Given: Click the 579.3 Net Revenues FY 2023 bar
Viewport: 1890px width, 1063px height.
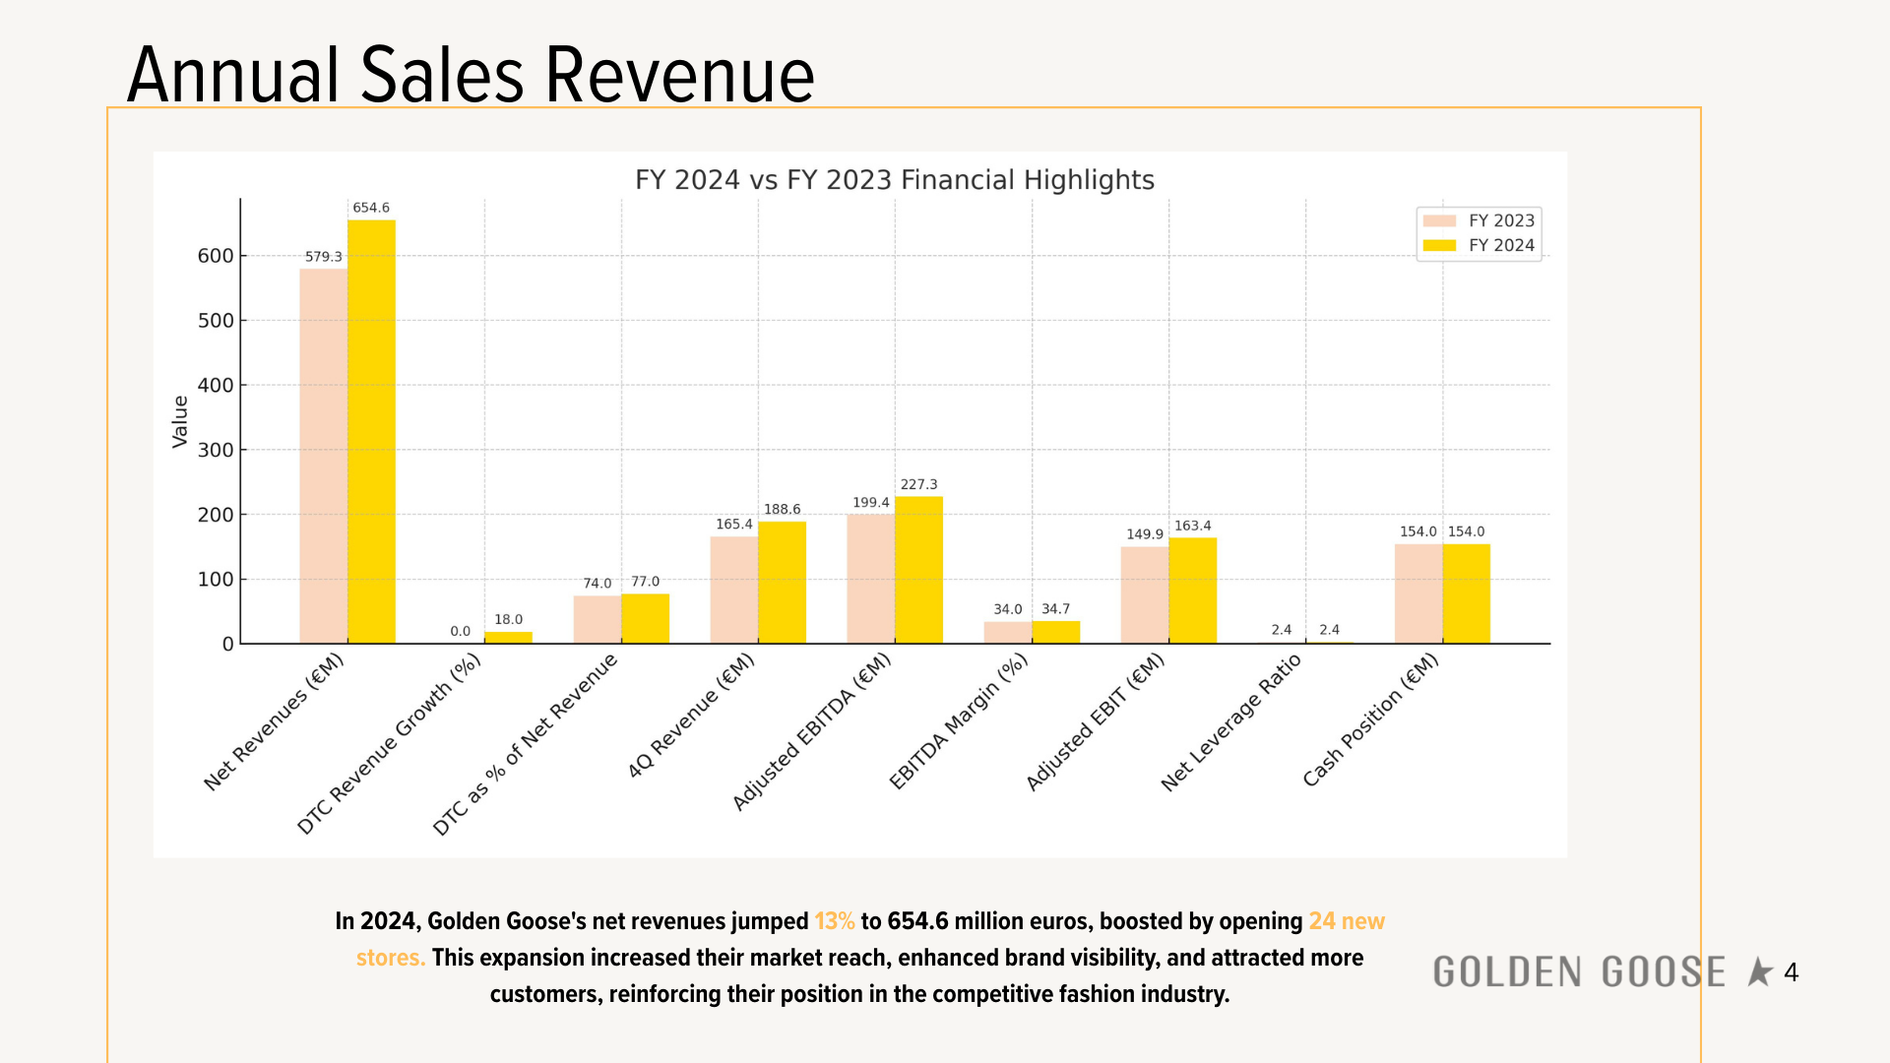Looking at the screenshot, I should 323,458.
